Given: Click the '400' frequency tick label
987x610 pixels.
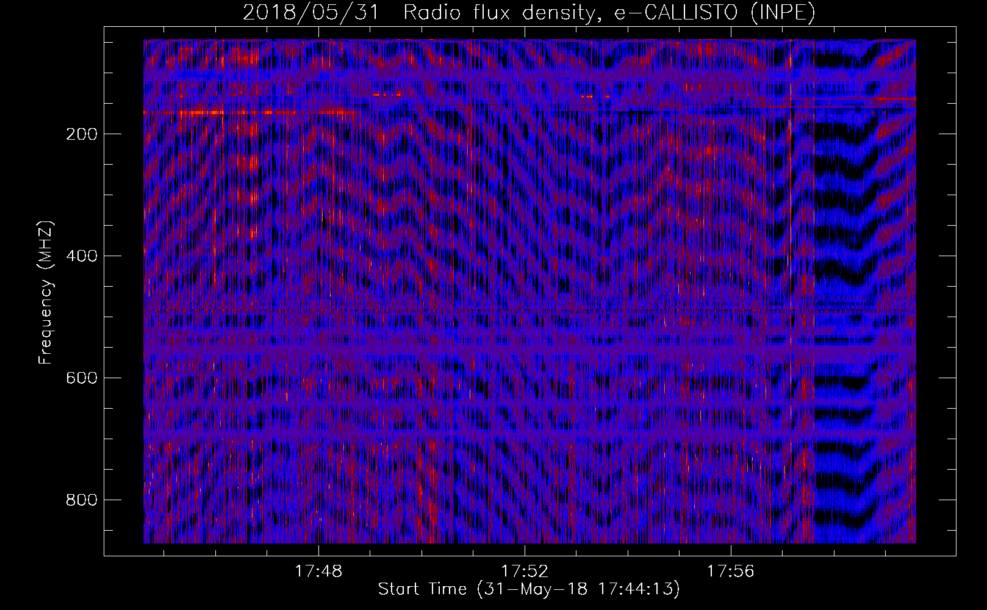Looking at the screenshot, I should (81, 256).
